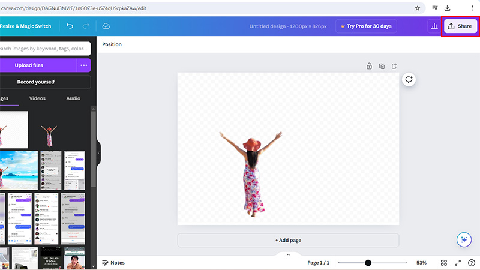Open Resize & Magic Switch
Image resolution: width=480 pixels, height=270 pixels.
(26, 26)
